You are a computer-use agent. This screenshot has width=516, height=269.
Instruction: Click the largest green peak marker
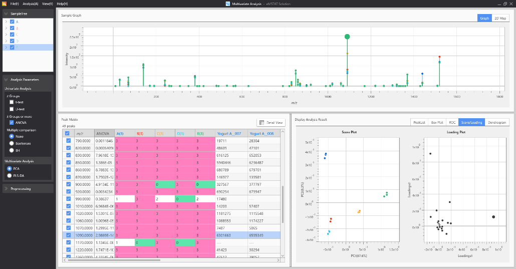[347, 37]
